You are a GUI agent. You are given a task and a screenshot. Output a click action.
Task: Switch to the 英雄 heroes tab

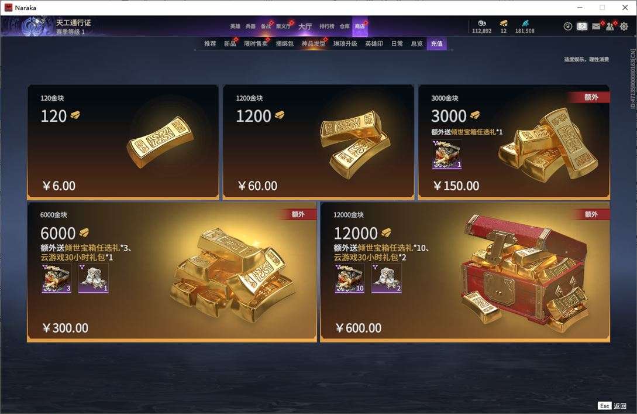coord(235,26)
